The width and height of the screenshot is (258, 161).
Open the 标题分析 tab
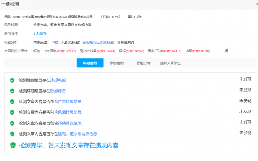tap(143, 63)
